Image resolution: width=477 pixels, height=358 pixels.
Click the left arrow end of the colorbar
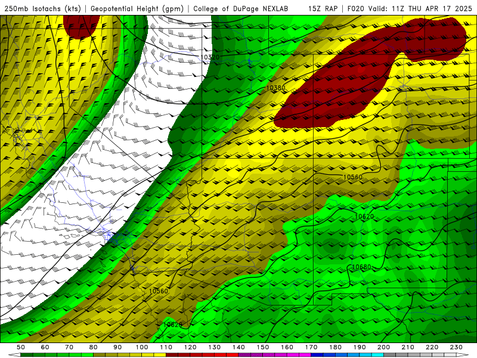[14, 355]
